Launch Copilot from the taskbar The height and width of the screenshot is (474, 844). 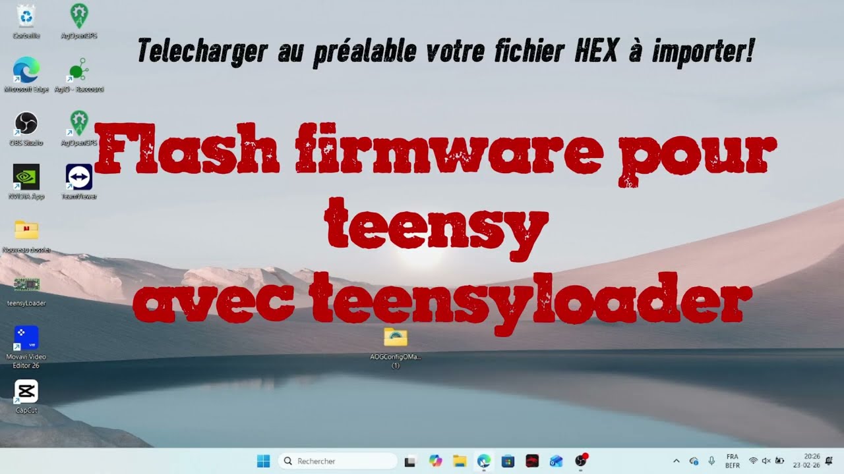pos(435,461)
